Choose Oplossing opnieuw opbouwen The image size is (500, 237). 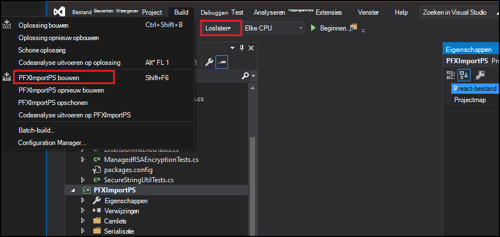click(97, 38)
